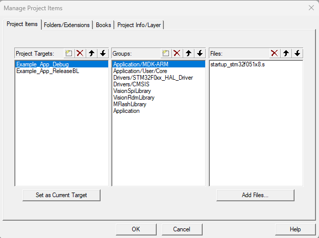Create a new Group
This screenshot has height=238, width=319.
point(166,53)
